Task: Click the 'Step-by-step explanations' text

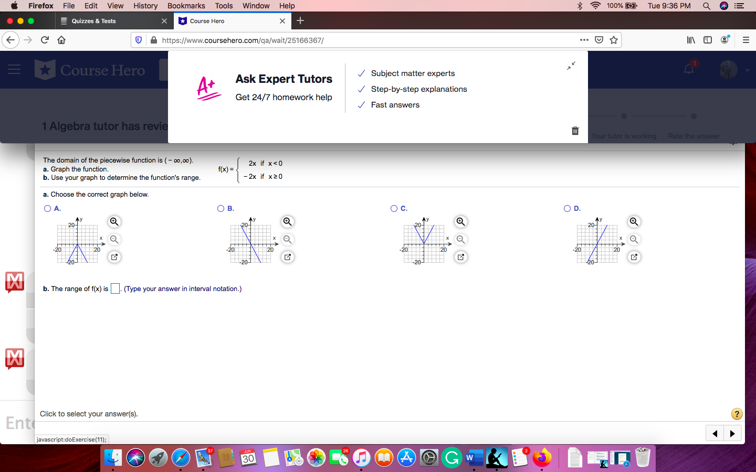Action: tap(419, 89)
